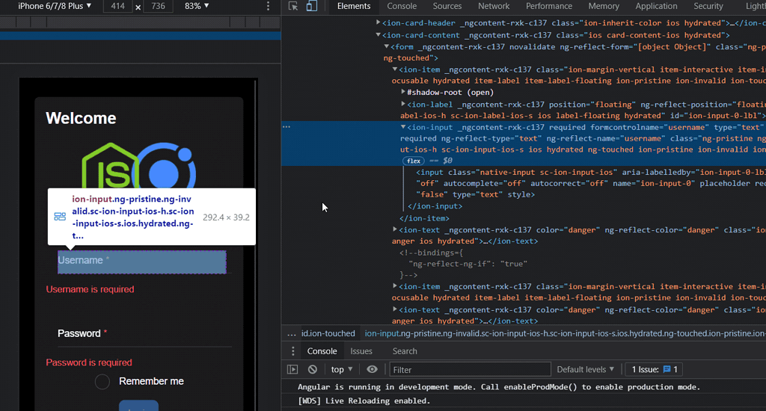Click the 1 Issue button

pos(655,369)
